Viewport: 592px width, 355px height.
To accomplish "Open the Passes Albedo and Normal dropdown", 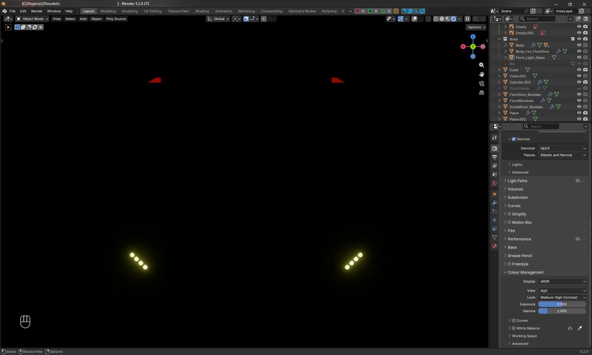I will pyautogui.click(x=562, y=155).
